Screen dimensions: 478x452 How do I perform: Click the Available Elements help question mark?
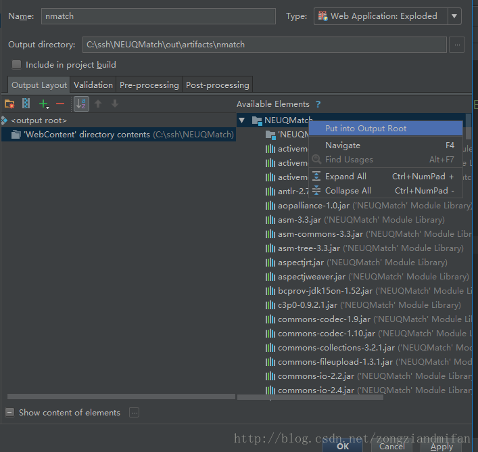pyautogui.click(x=318, y=104)
